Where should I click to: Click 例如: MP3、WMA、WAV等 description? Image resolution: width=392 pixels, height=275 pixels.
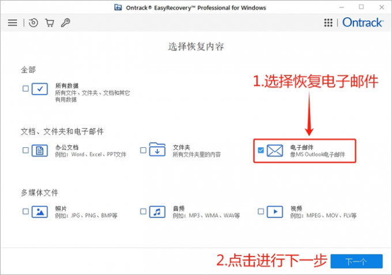[x=206, y=216]
